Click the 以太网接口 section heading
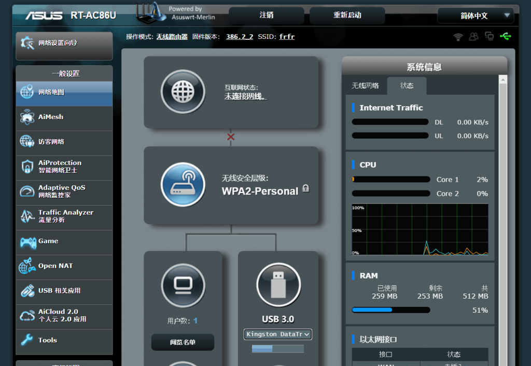Image resolution: width=531 pixels, height=366 pixels. click(378, 339)
